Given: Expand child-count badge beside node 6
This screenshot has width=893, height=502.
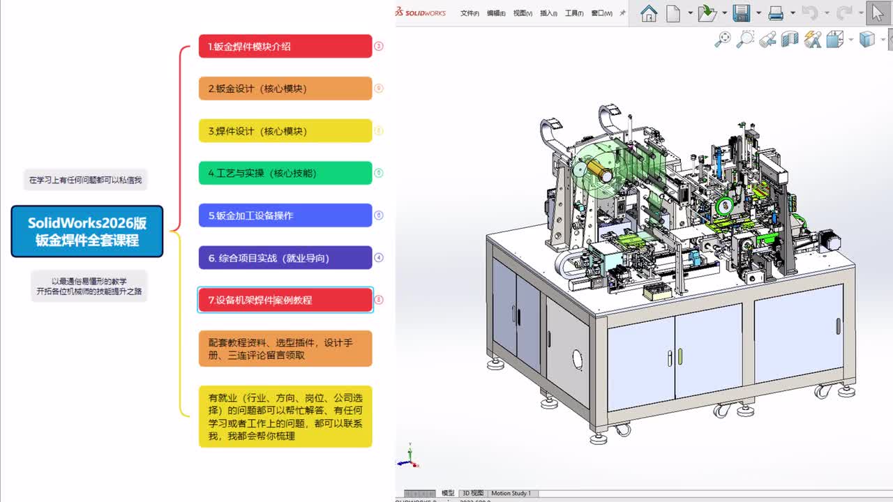Looking at the screenshot, I should 379,257.
